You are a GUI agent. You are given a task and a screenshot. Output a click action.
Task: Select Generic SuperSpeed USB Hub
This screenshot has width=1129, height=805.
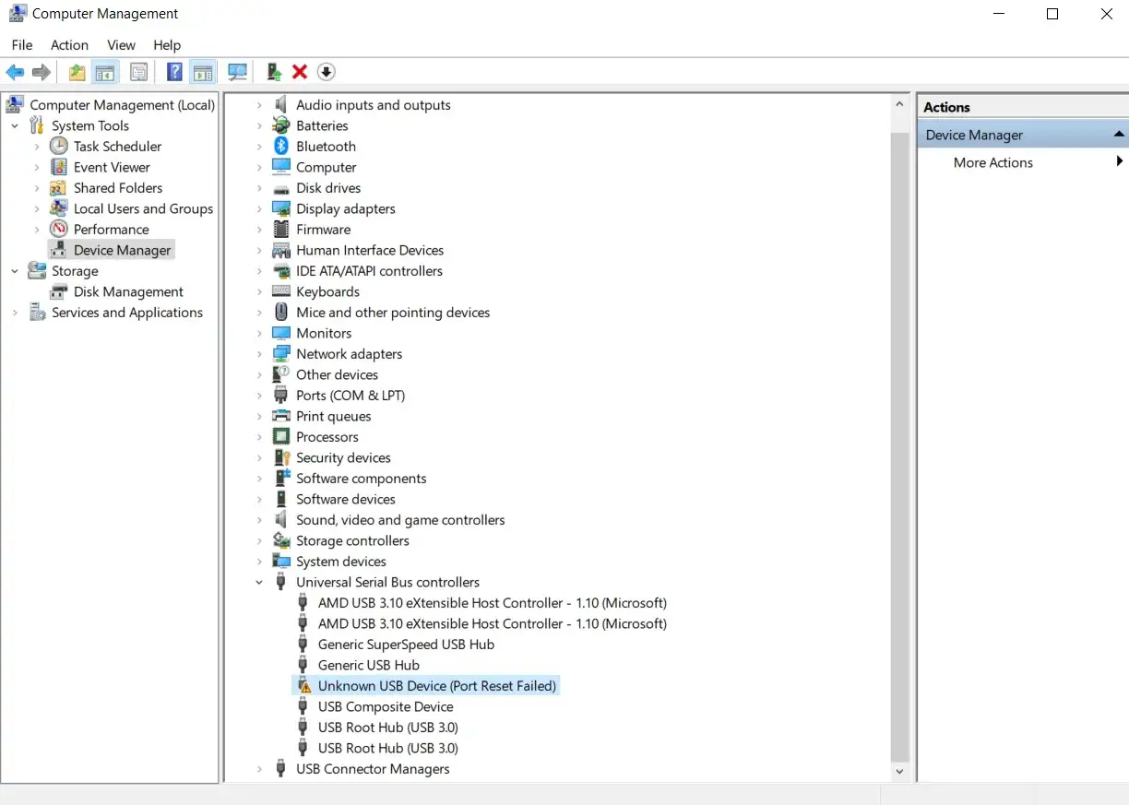coord(406,645)
